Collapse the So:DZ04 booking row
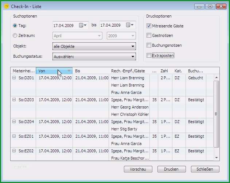The image size is (230, 183). coord(14,121)
